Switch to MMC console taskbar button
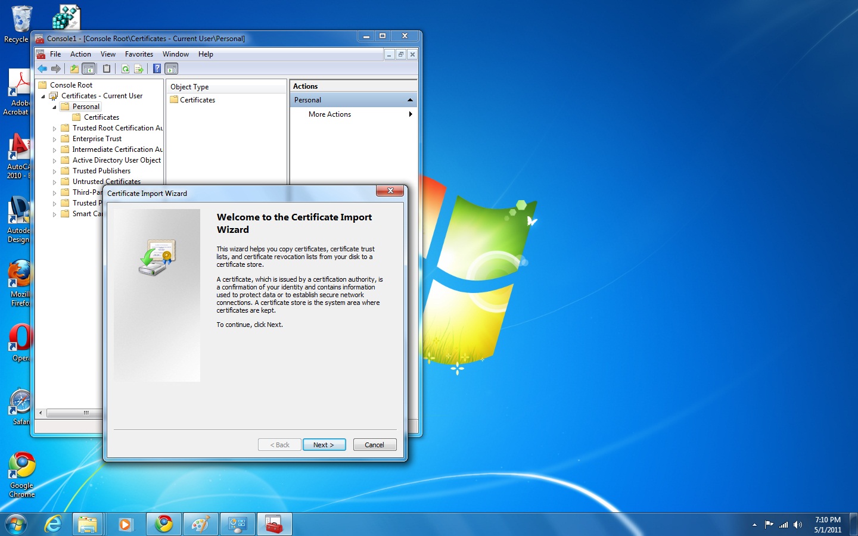The height and width of the screenshot is (536, 858). (275, 524)
